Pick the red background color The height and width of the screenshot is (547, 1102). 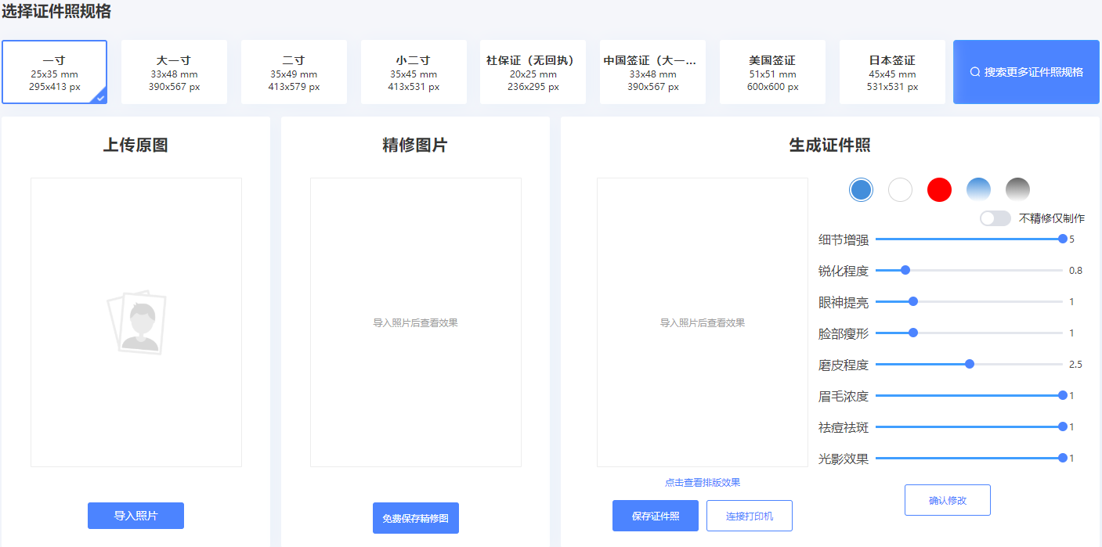tap(939, 189)
